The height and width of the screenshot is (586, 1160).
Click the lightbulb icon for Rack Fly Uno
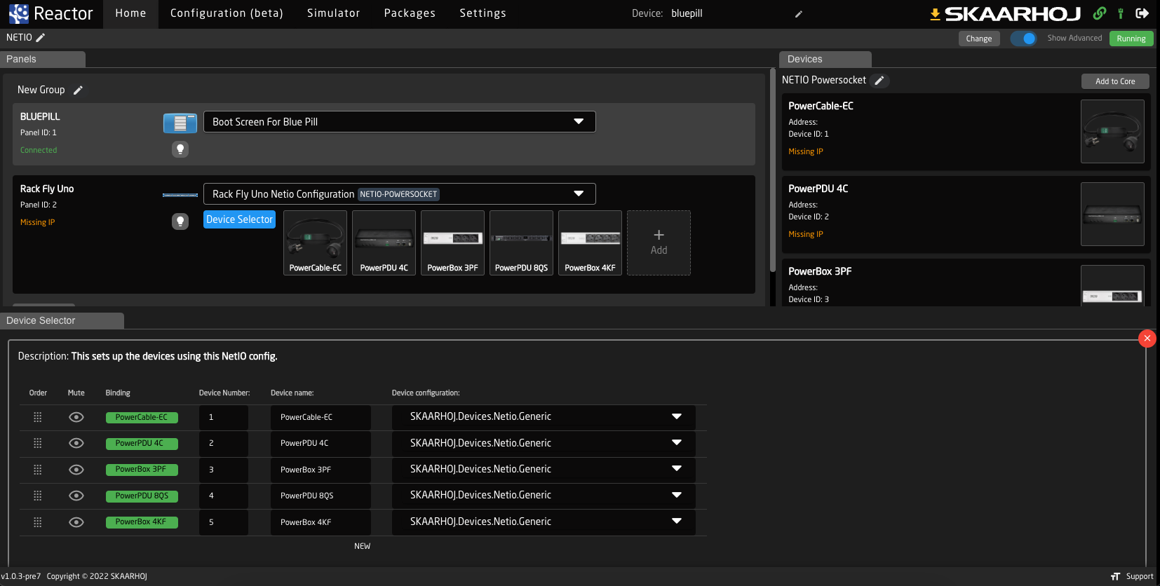180,222
